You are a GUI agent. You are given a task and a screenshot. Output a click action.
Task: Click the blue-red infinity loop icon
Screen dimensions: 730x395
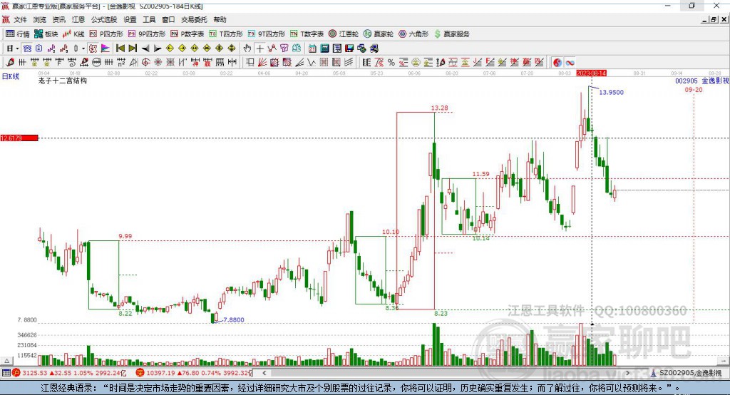(570, 63)
